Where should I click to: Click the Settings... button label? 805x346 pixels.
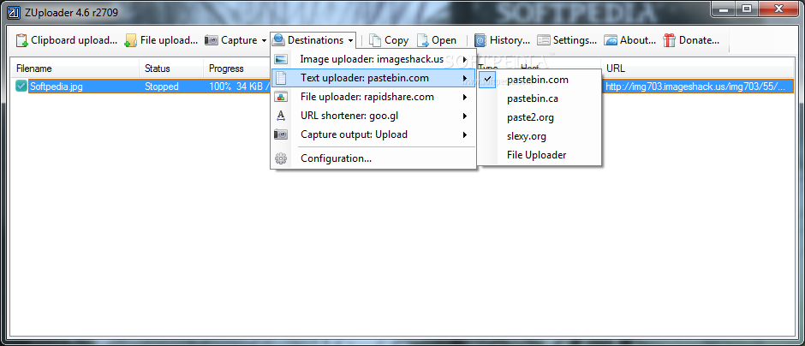point(575,40)
